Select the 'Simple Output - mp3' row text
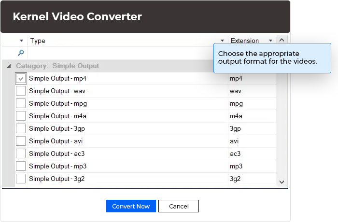Image resolution: width=338 pixels, height=222 pixels. pos(58,166)
